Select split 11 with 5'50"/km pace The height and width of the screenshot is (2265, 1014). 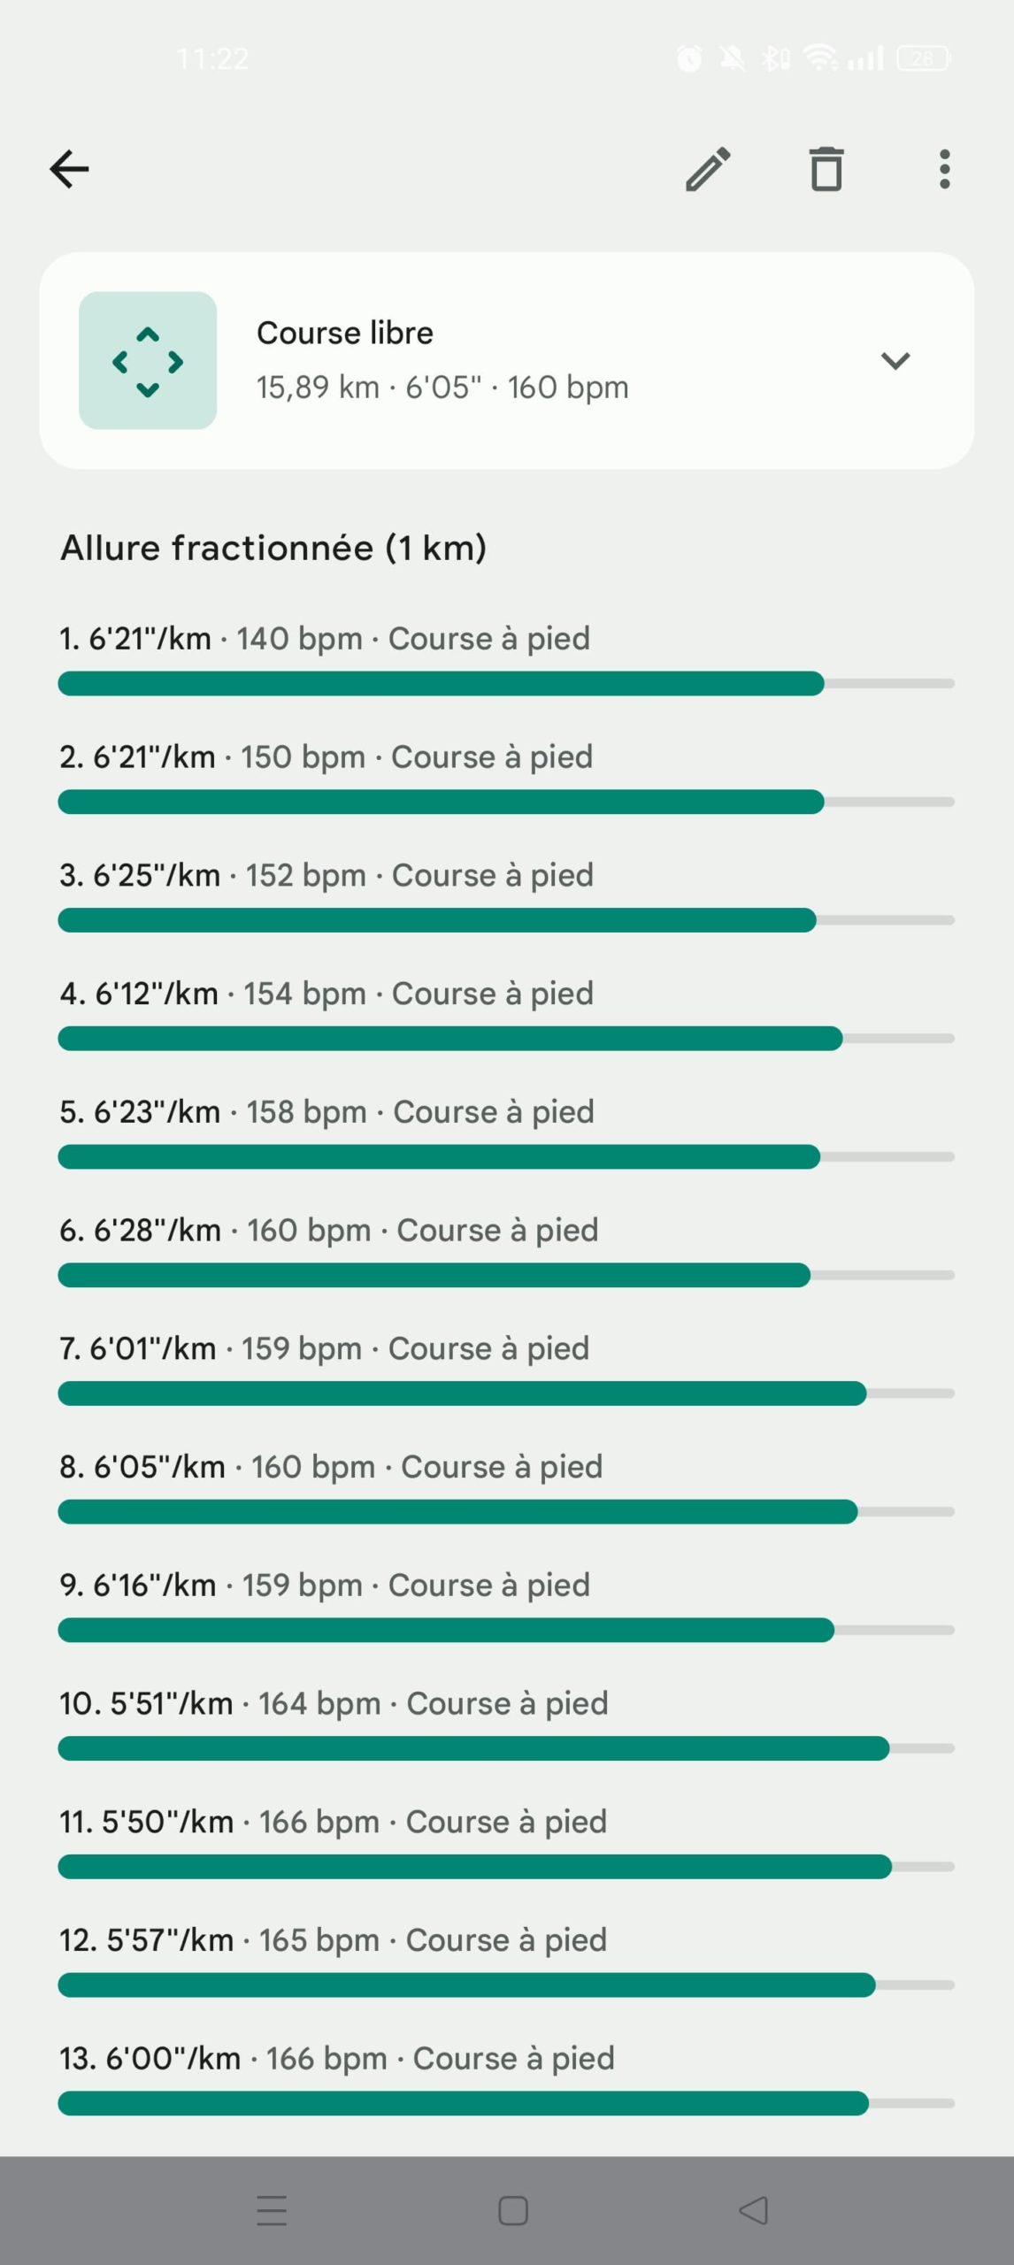(x=333, y=1822)
